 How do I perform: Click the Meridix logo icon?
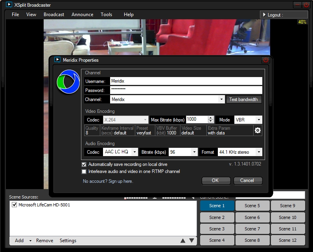(68, 82)
